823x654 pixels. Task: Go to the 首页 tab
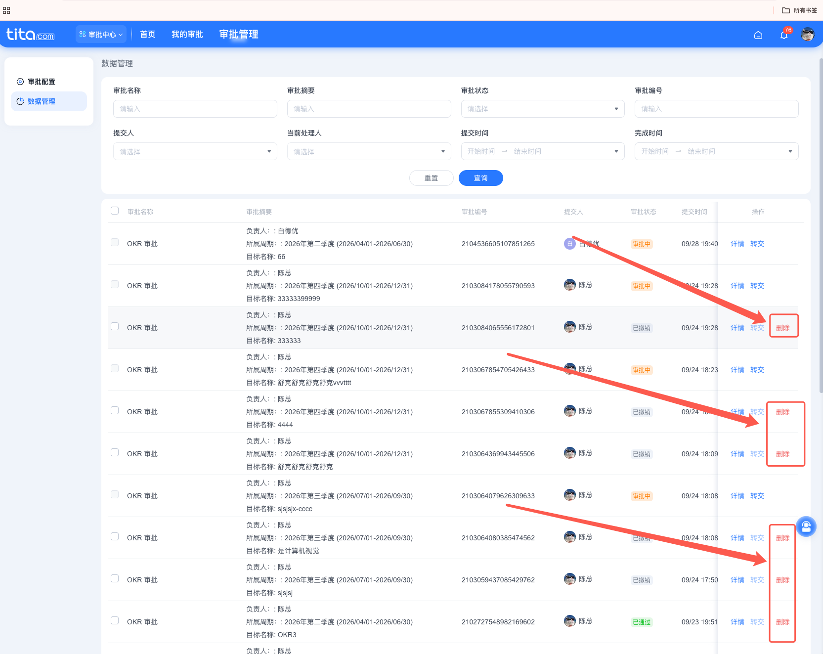coord(148,34)
